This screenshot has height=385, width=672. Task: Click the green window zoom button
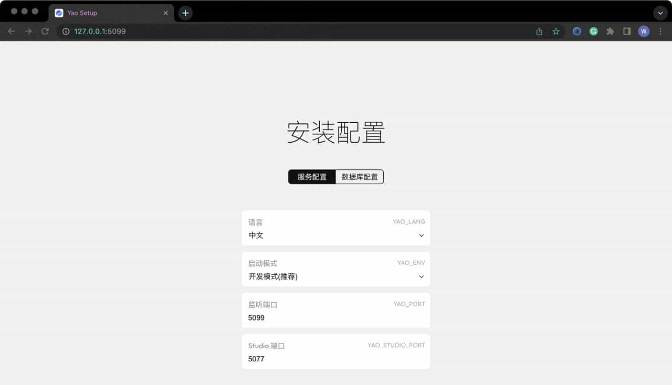pyautogui.click(x=35, y=12)
